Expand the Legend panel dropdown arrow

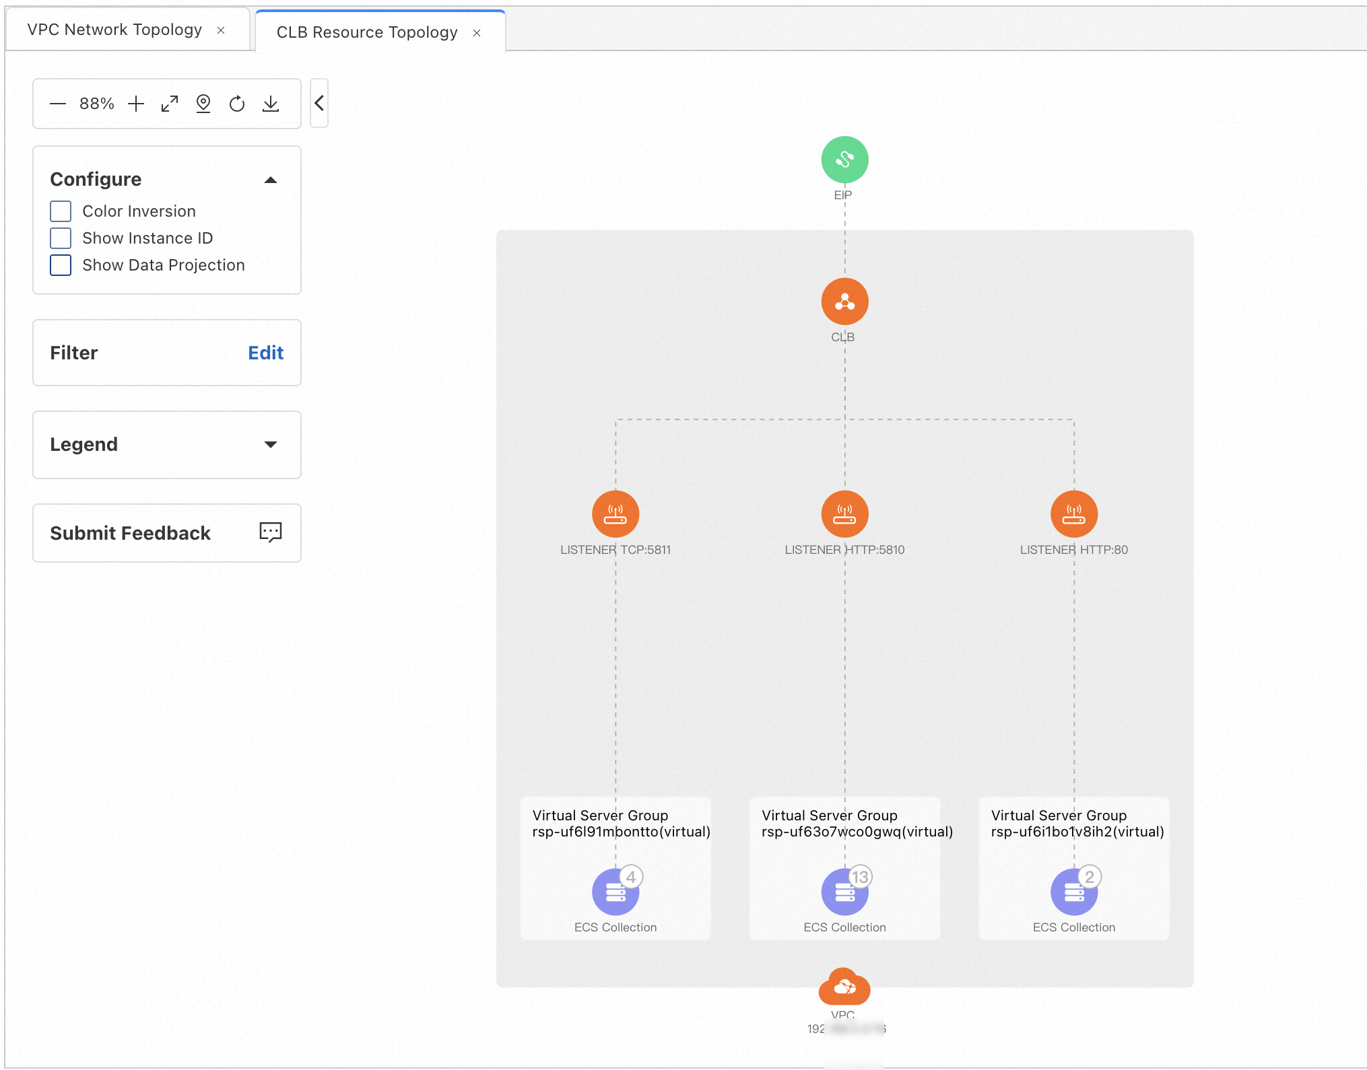point(271,444)
